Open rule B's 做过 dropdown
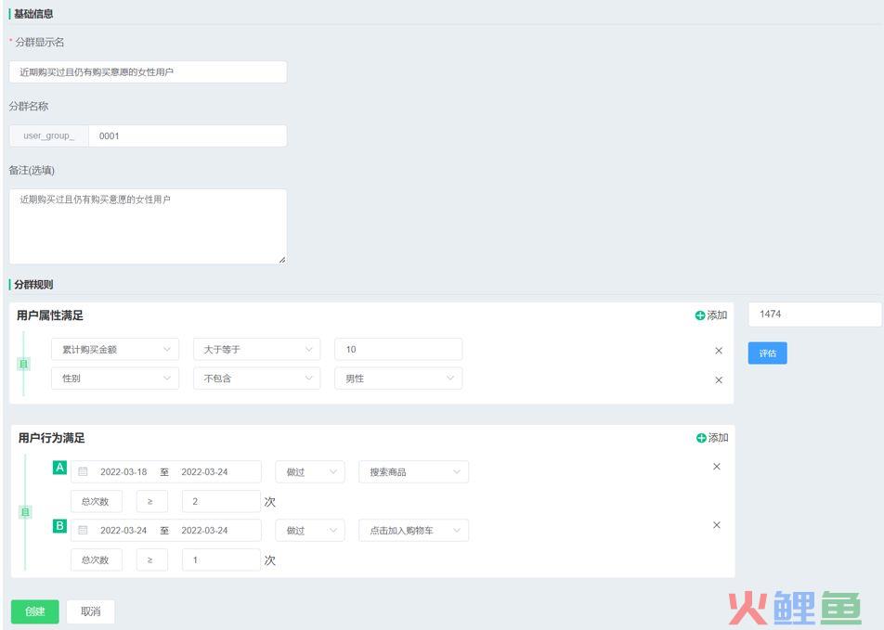Image resolution: width=884 pixels, height=630 pixels. (x=309, y=531)
